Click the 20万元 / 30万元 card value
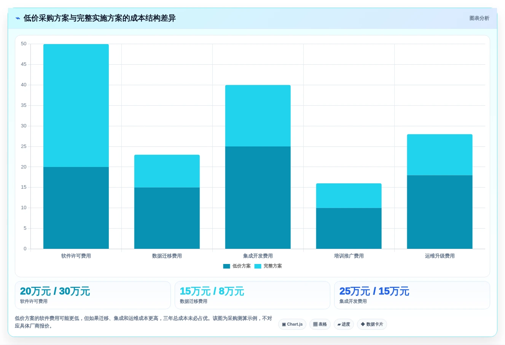505x345 pixels. (55, 291)
